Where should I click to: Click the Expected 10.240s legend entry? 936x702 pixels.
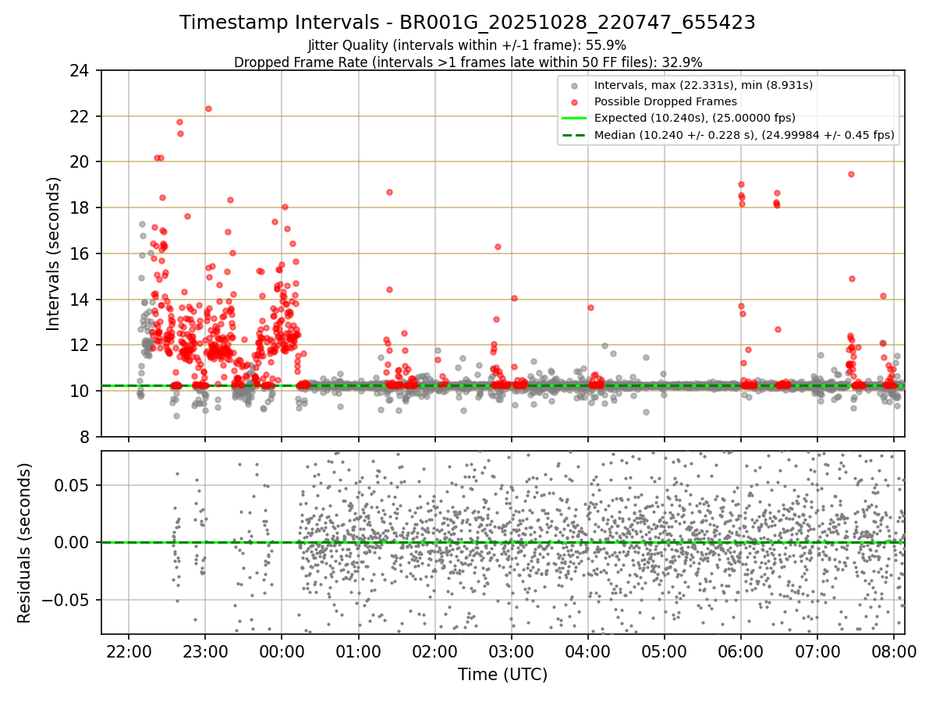point(695,118)
